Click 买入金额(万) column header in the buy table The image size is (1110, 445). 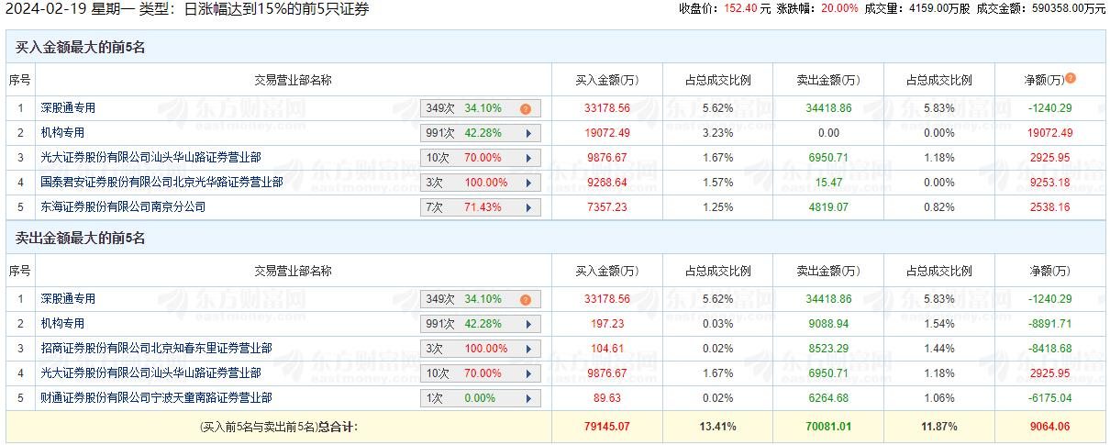coord(606,80)
